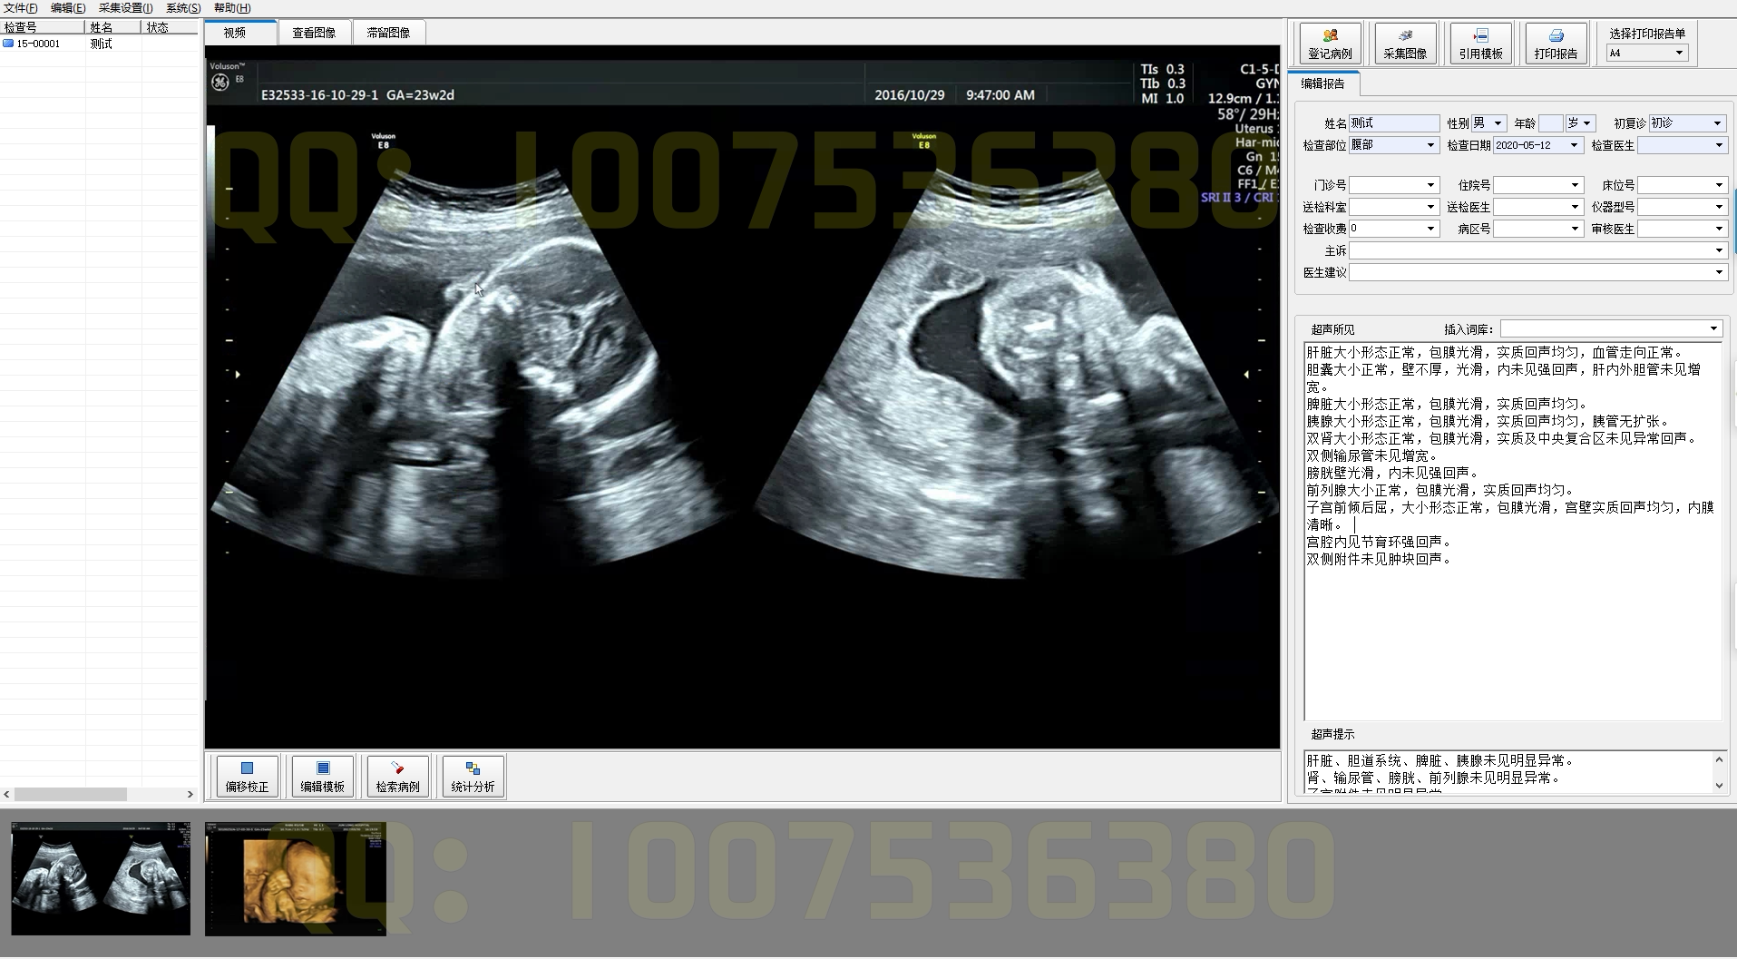Open the 帮助 help menu
The image size is (1737, 959).
coord(231,7)
